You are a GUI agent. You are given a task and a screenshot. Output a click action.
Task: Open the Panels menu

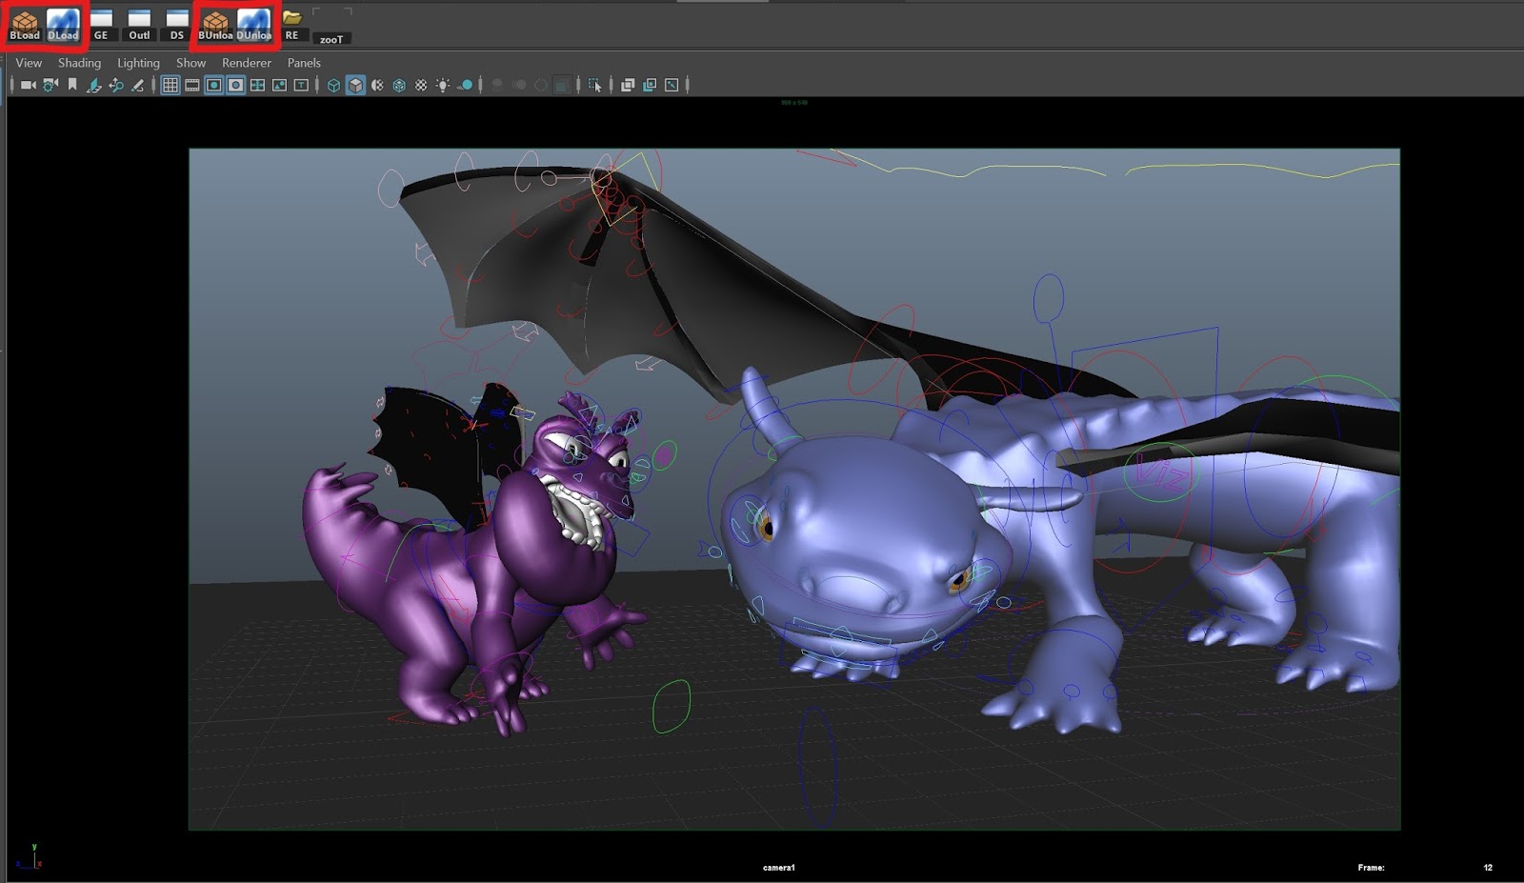pyautogui.click(x=304, y=63)
